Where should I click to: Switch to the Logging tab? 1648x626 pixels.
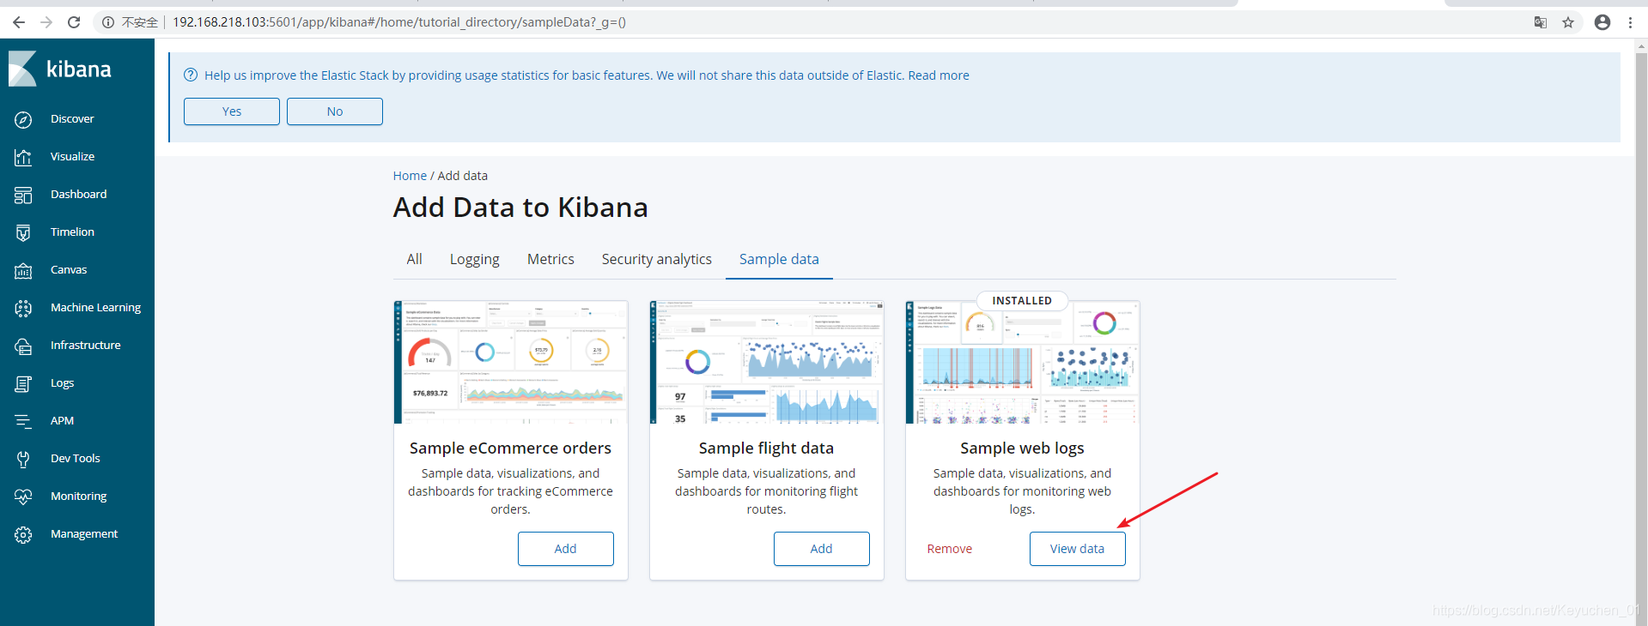coord(475,259)
